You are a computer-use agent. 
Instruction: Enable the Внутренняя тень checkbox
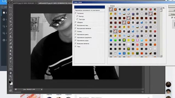pos(76,25)
